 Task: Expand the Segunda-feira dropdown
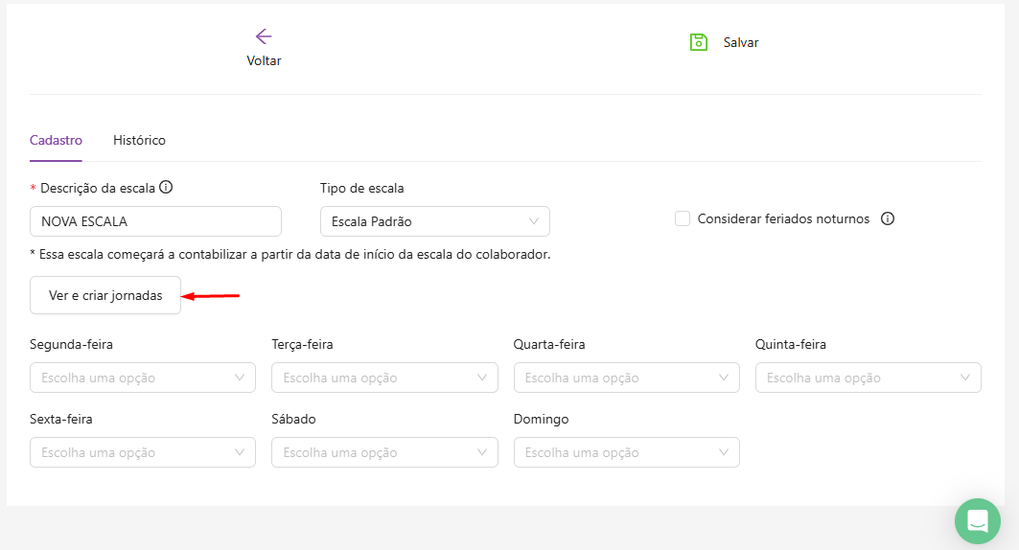coord(143,378)
